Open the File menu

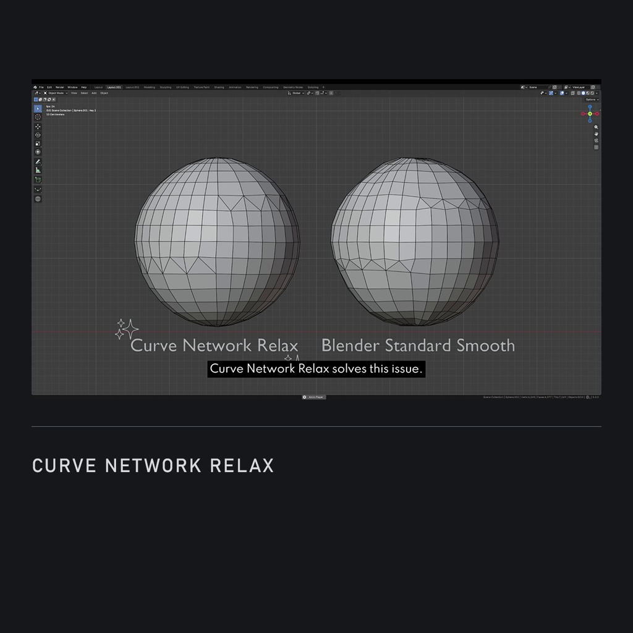(x=41, y=87)
